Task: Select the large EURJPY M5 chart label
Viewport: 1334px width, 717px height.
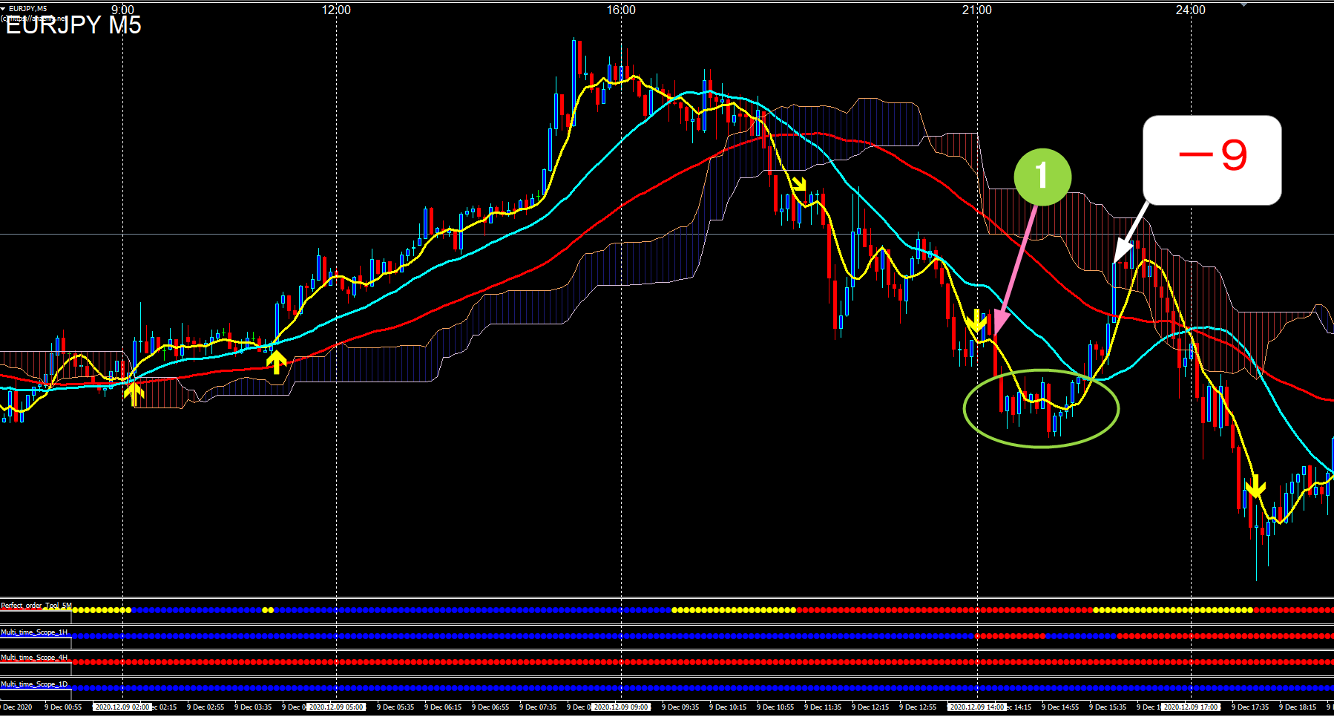Action: (x=73, y=24)
